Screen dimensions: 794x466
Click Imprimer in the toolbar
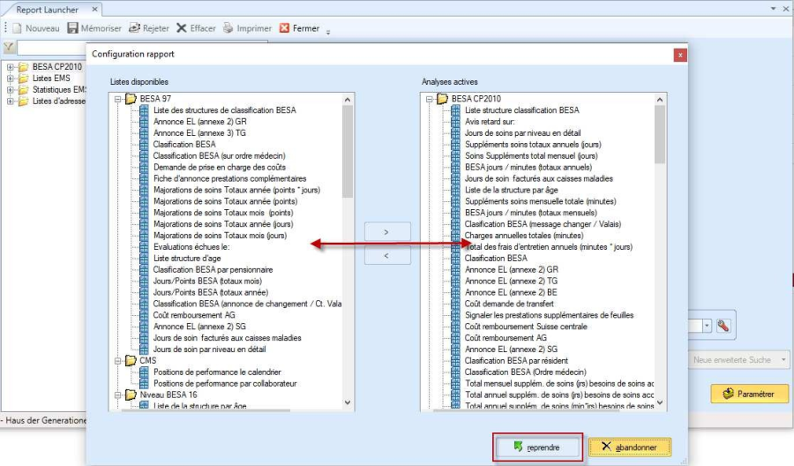click(x=248, y=28)
